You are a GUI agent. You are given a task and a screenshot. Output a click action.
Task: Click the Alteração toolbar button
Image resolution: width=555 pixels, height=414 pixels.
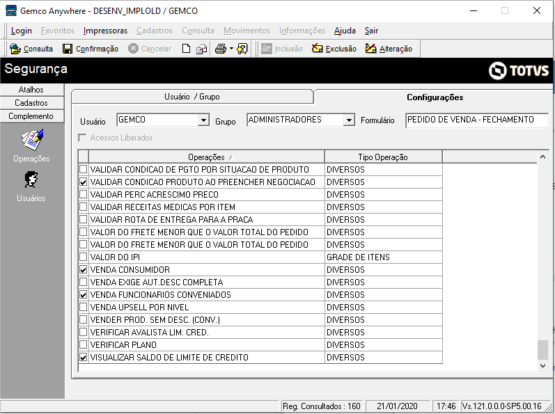389,49
